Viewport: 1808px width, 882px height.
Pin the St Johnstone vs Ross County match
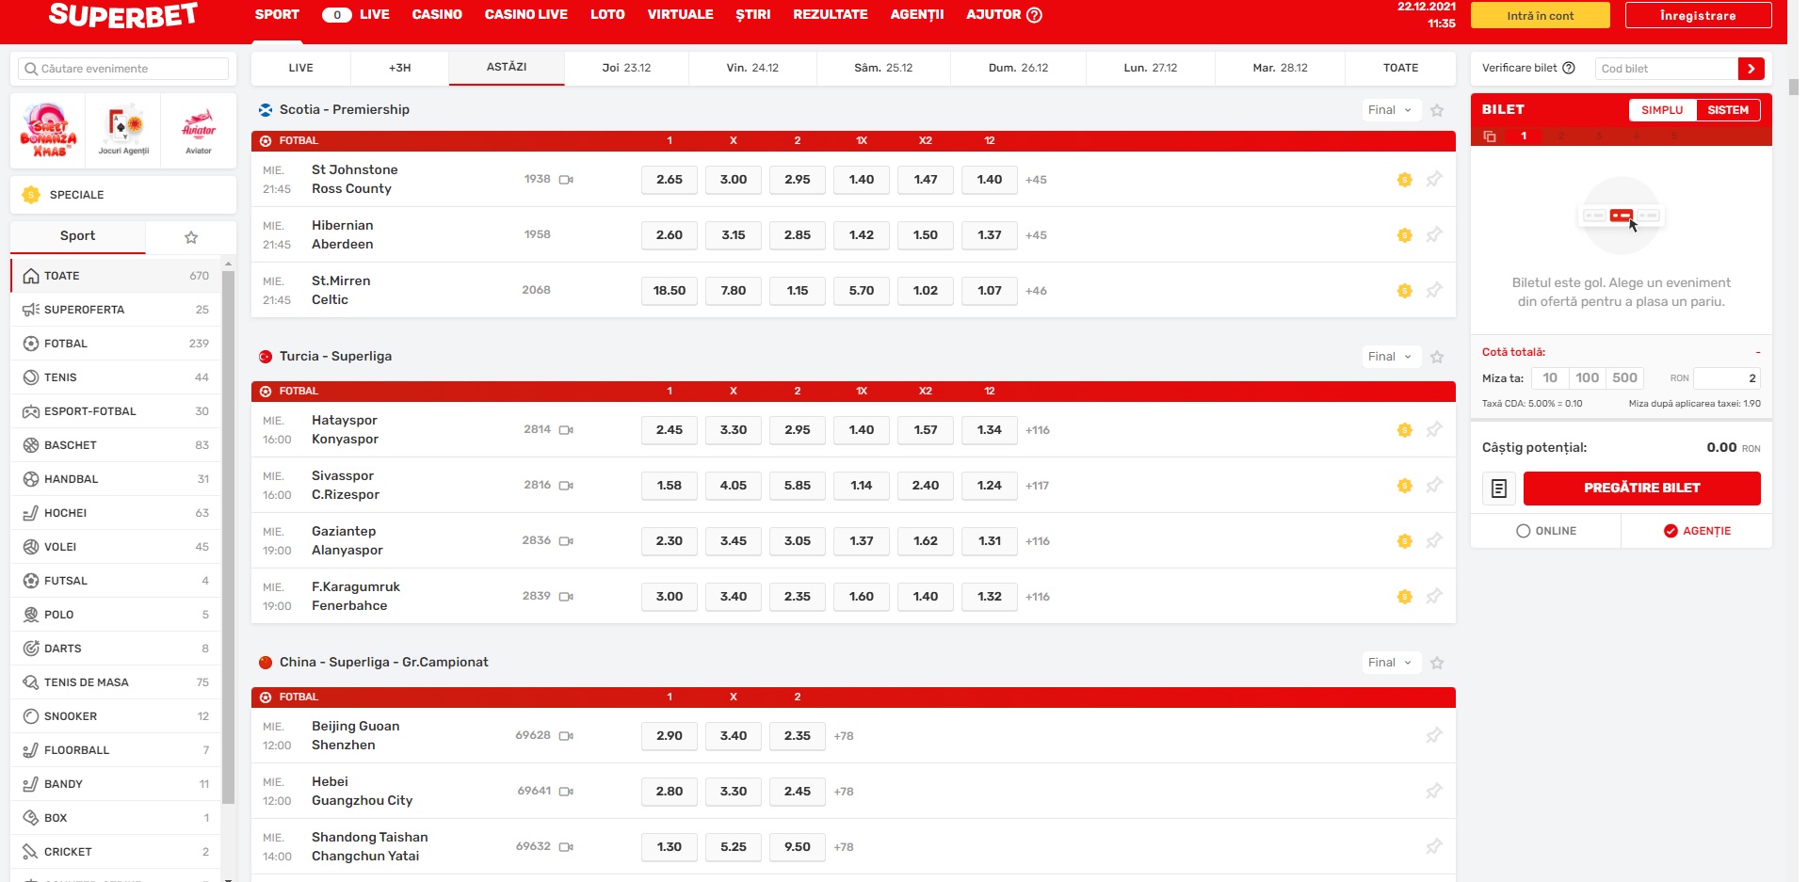pos(1434,179)
